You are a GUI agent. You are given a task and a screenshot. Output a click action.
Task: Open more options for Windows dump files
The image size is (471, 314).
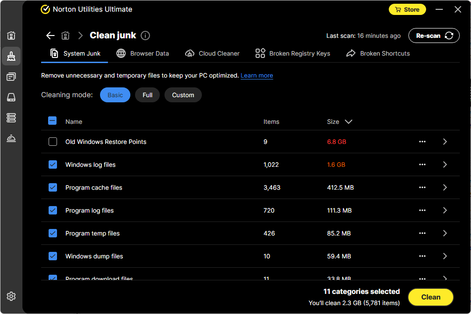tap(422, 256)
